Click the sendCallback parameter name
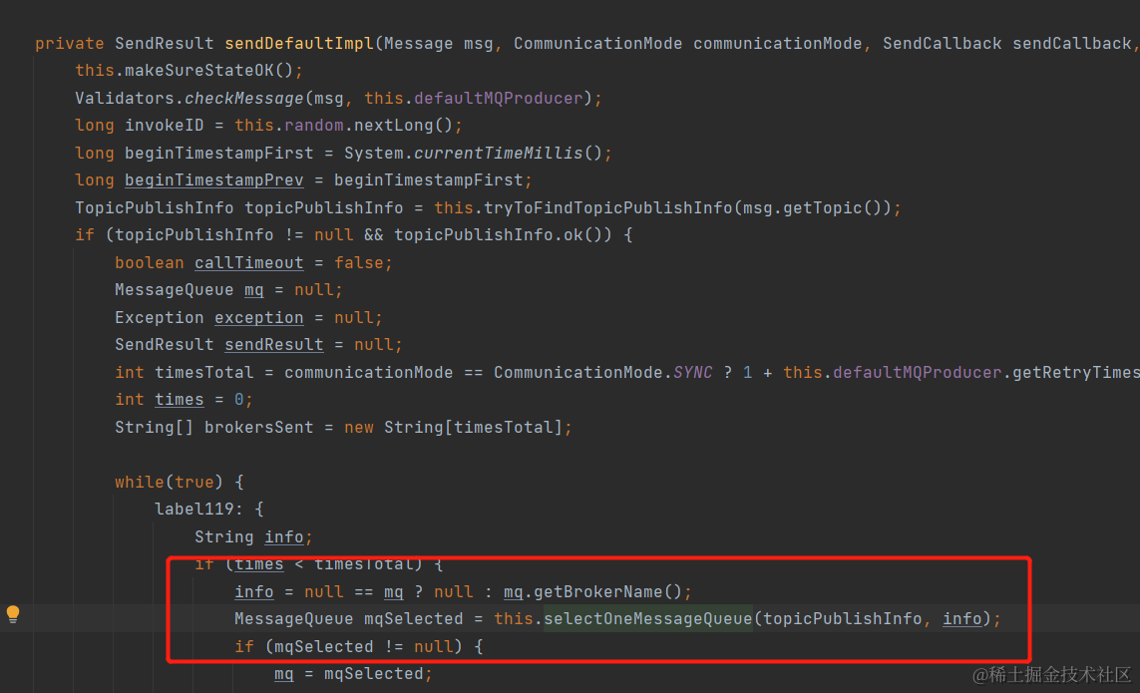Image resolution: width=1140 pixels, height=693 pixels. [1072, 44]
